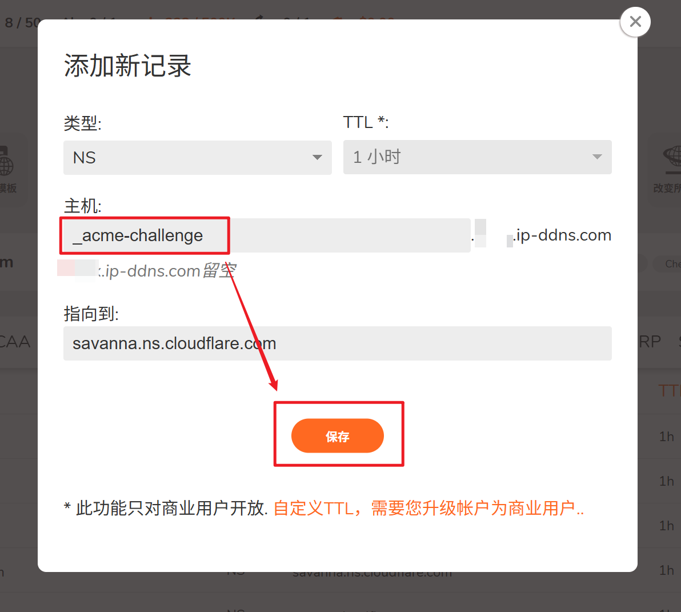This screenshot has height=612, width=681.
Task: Click the .ip-ddns.com 留空 hint text
Action: (166, 271)
